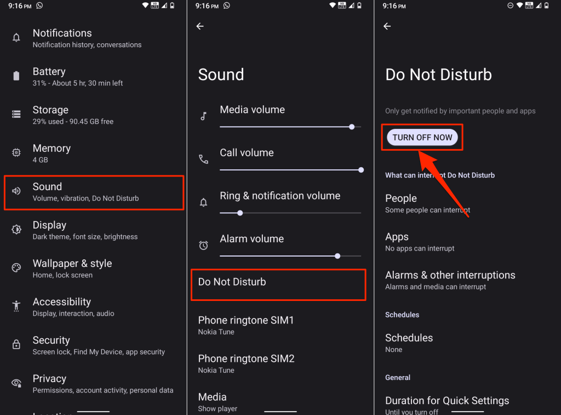Go back from Do Not Disturb screen

[x=387, y=26]
